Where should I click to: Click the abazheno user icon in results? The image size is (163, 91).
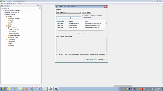(x=57, y=24)
